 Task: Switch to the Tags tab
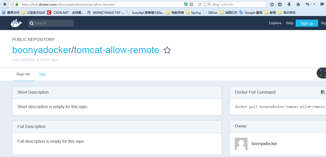42,74
